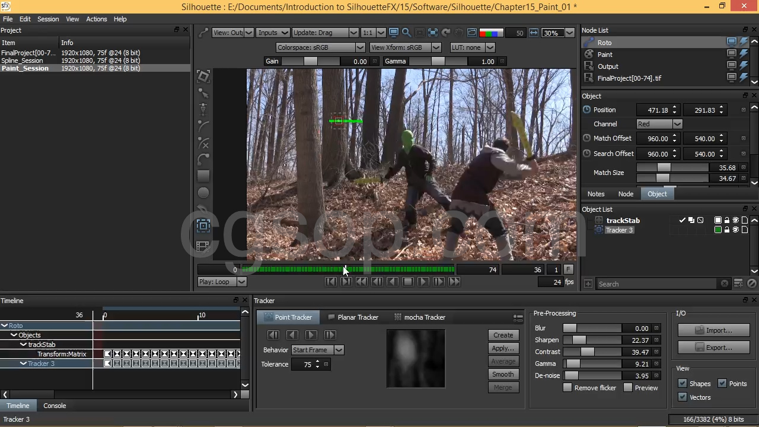Click the Create button in the Tracker panel
Viewport: 759px width, 427px height.
(503, 335)
